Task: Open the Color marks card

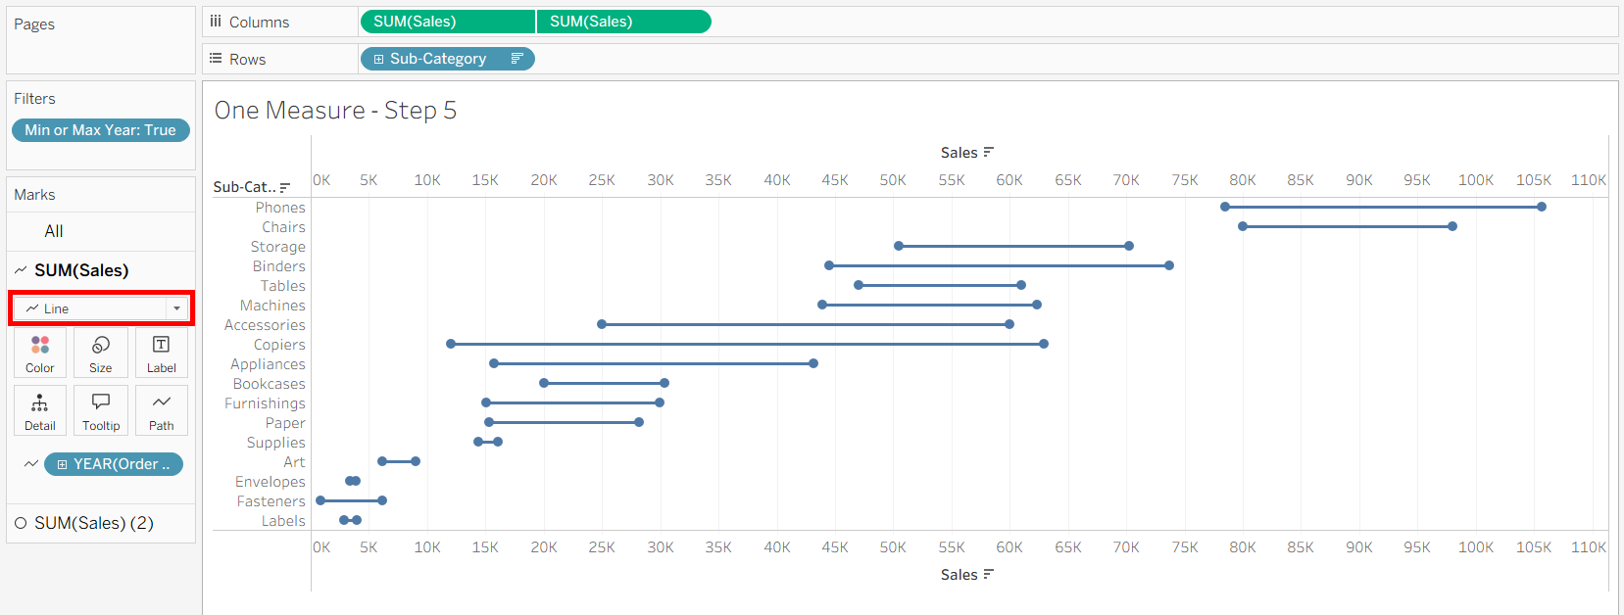Action: click(x=40, y=353)
